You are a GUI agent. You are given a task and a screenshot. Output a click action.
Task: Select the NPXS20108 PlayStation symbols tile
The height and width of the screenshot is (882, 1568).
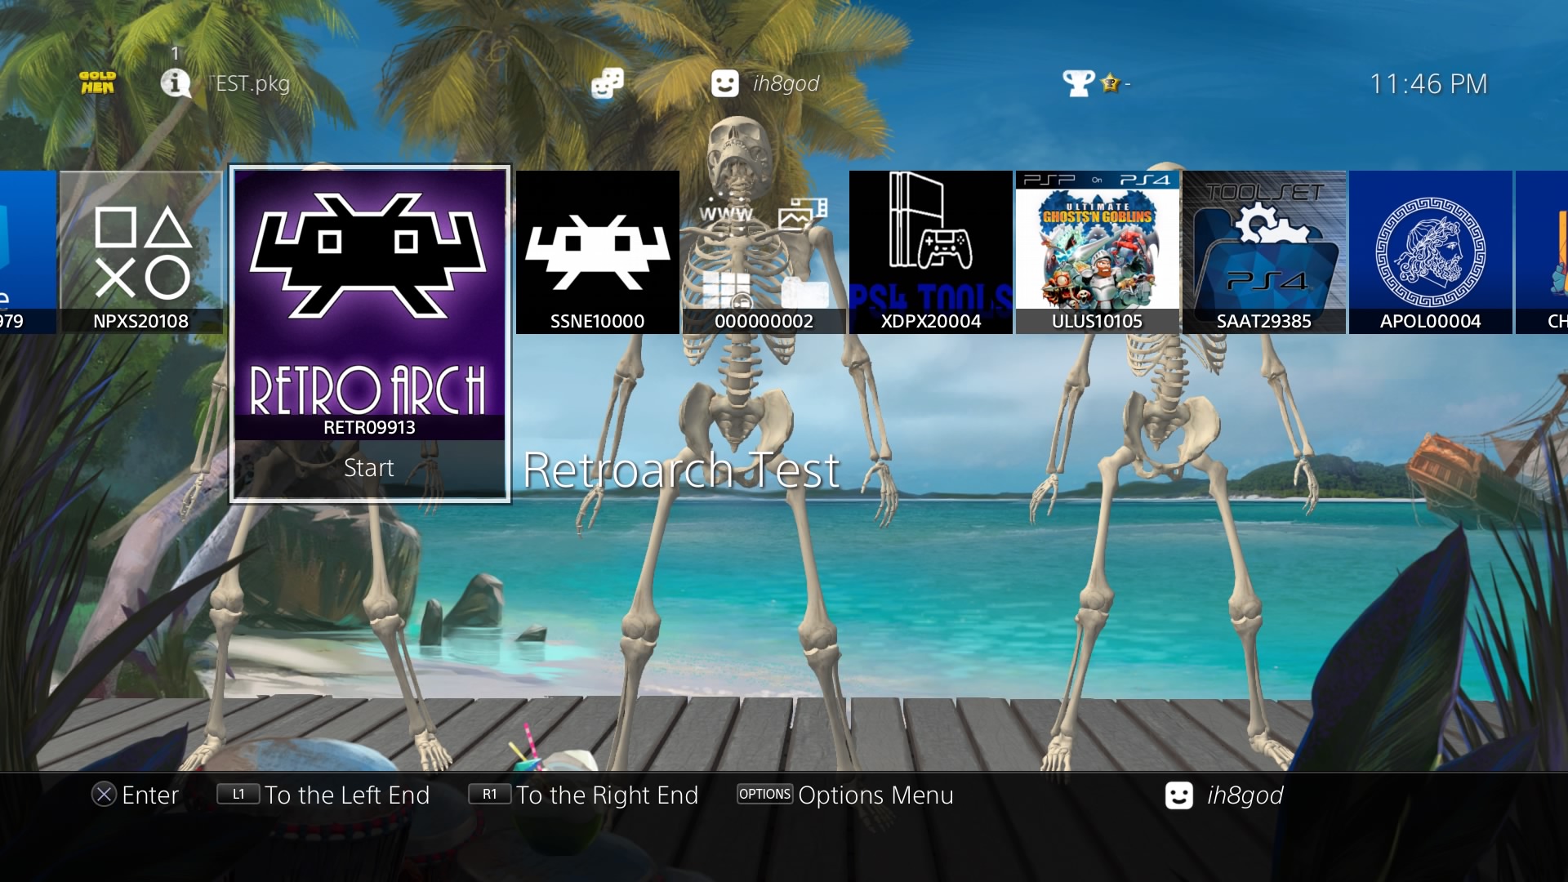pyautogui.click(x=140, y=252)
